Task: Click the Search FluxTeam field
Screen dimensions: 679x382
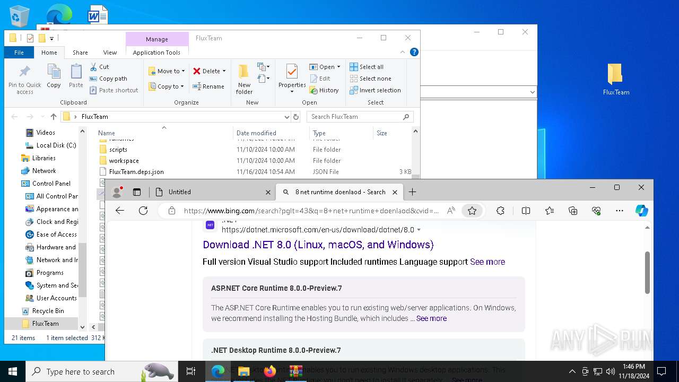Action: [360, 117]
